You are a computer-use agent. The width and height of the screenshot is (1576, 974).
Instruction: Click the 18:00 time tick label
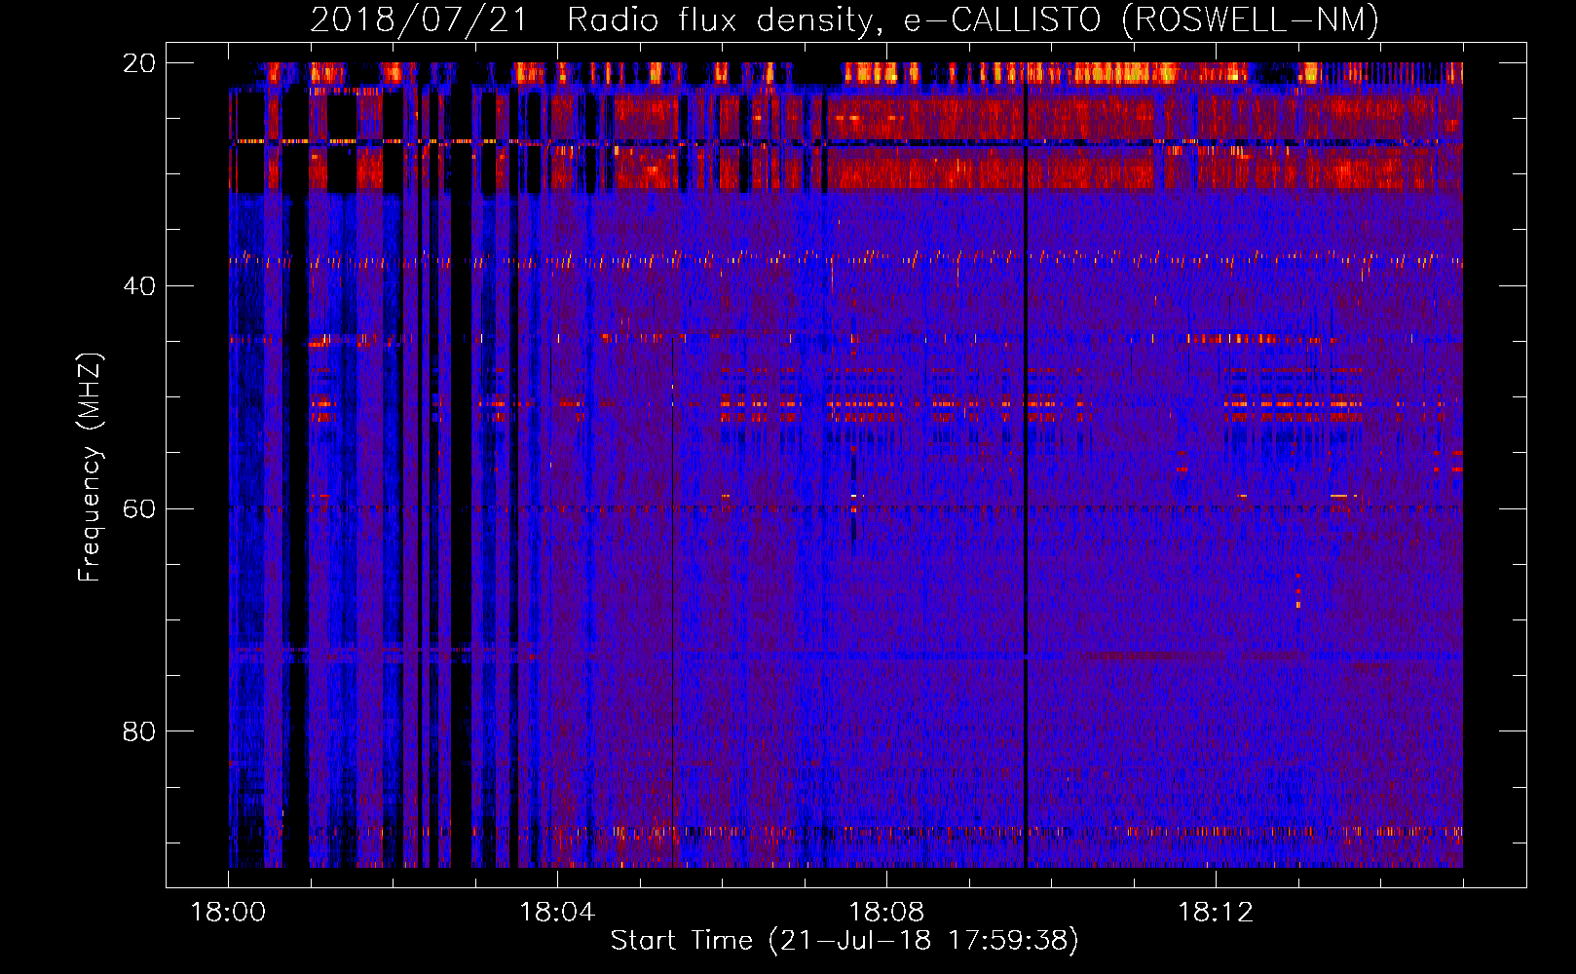point(228,913)
